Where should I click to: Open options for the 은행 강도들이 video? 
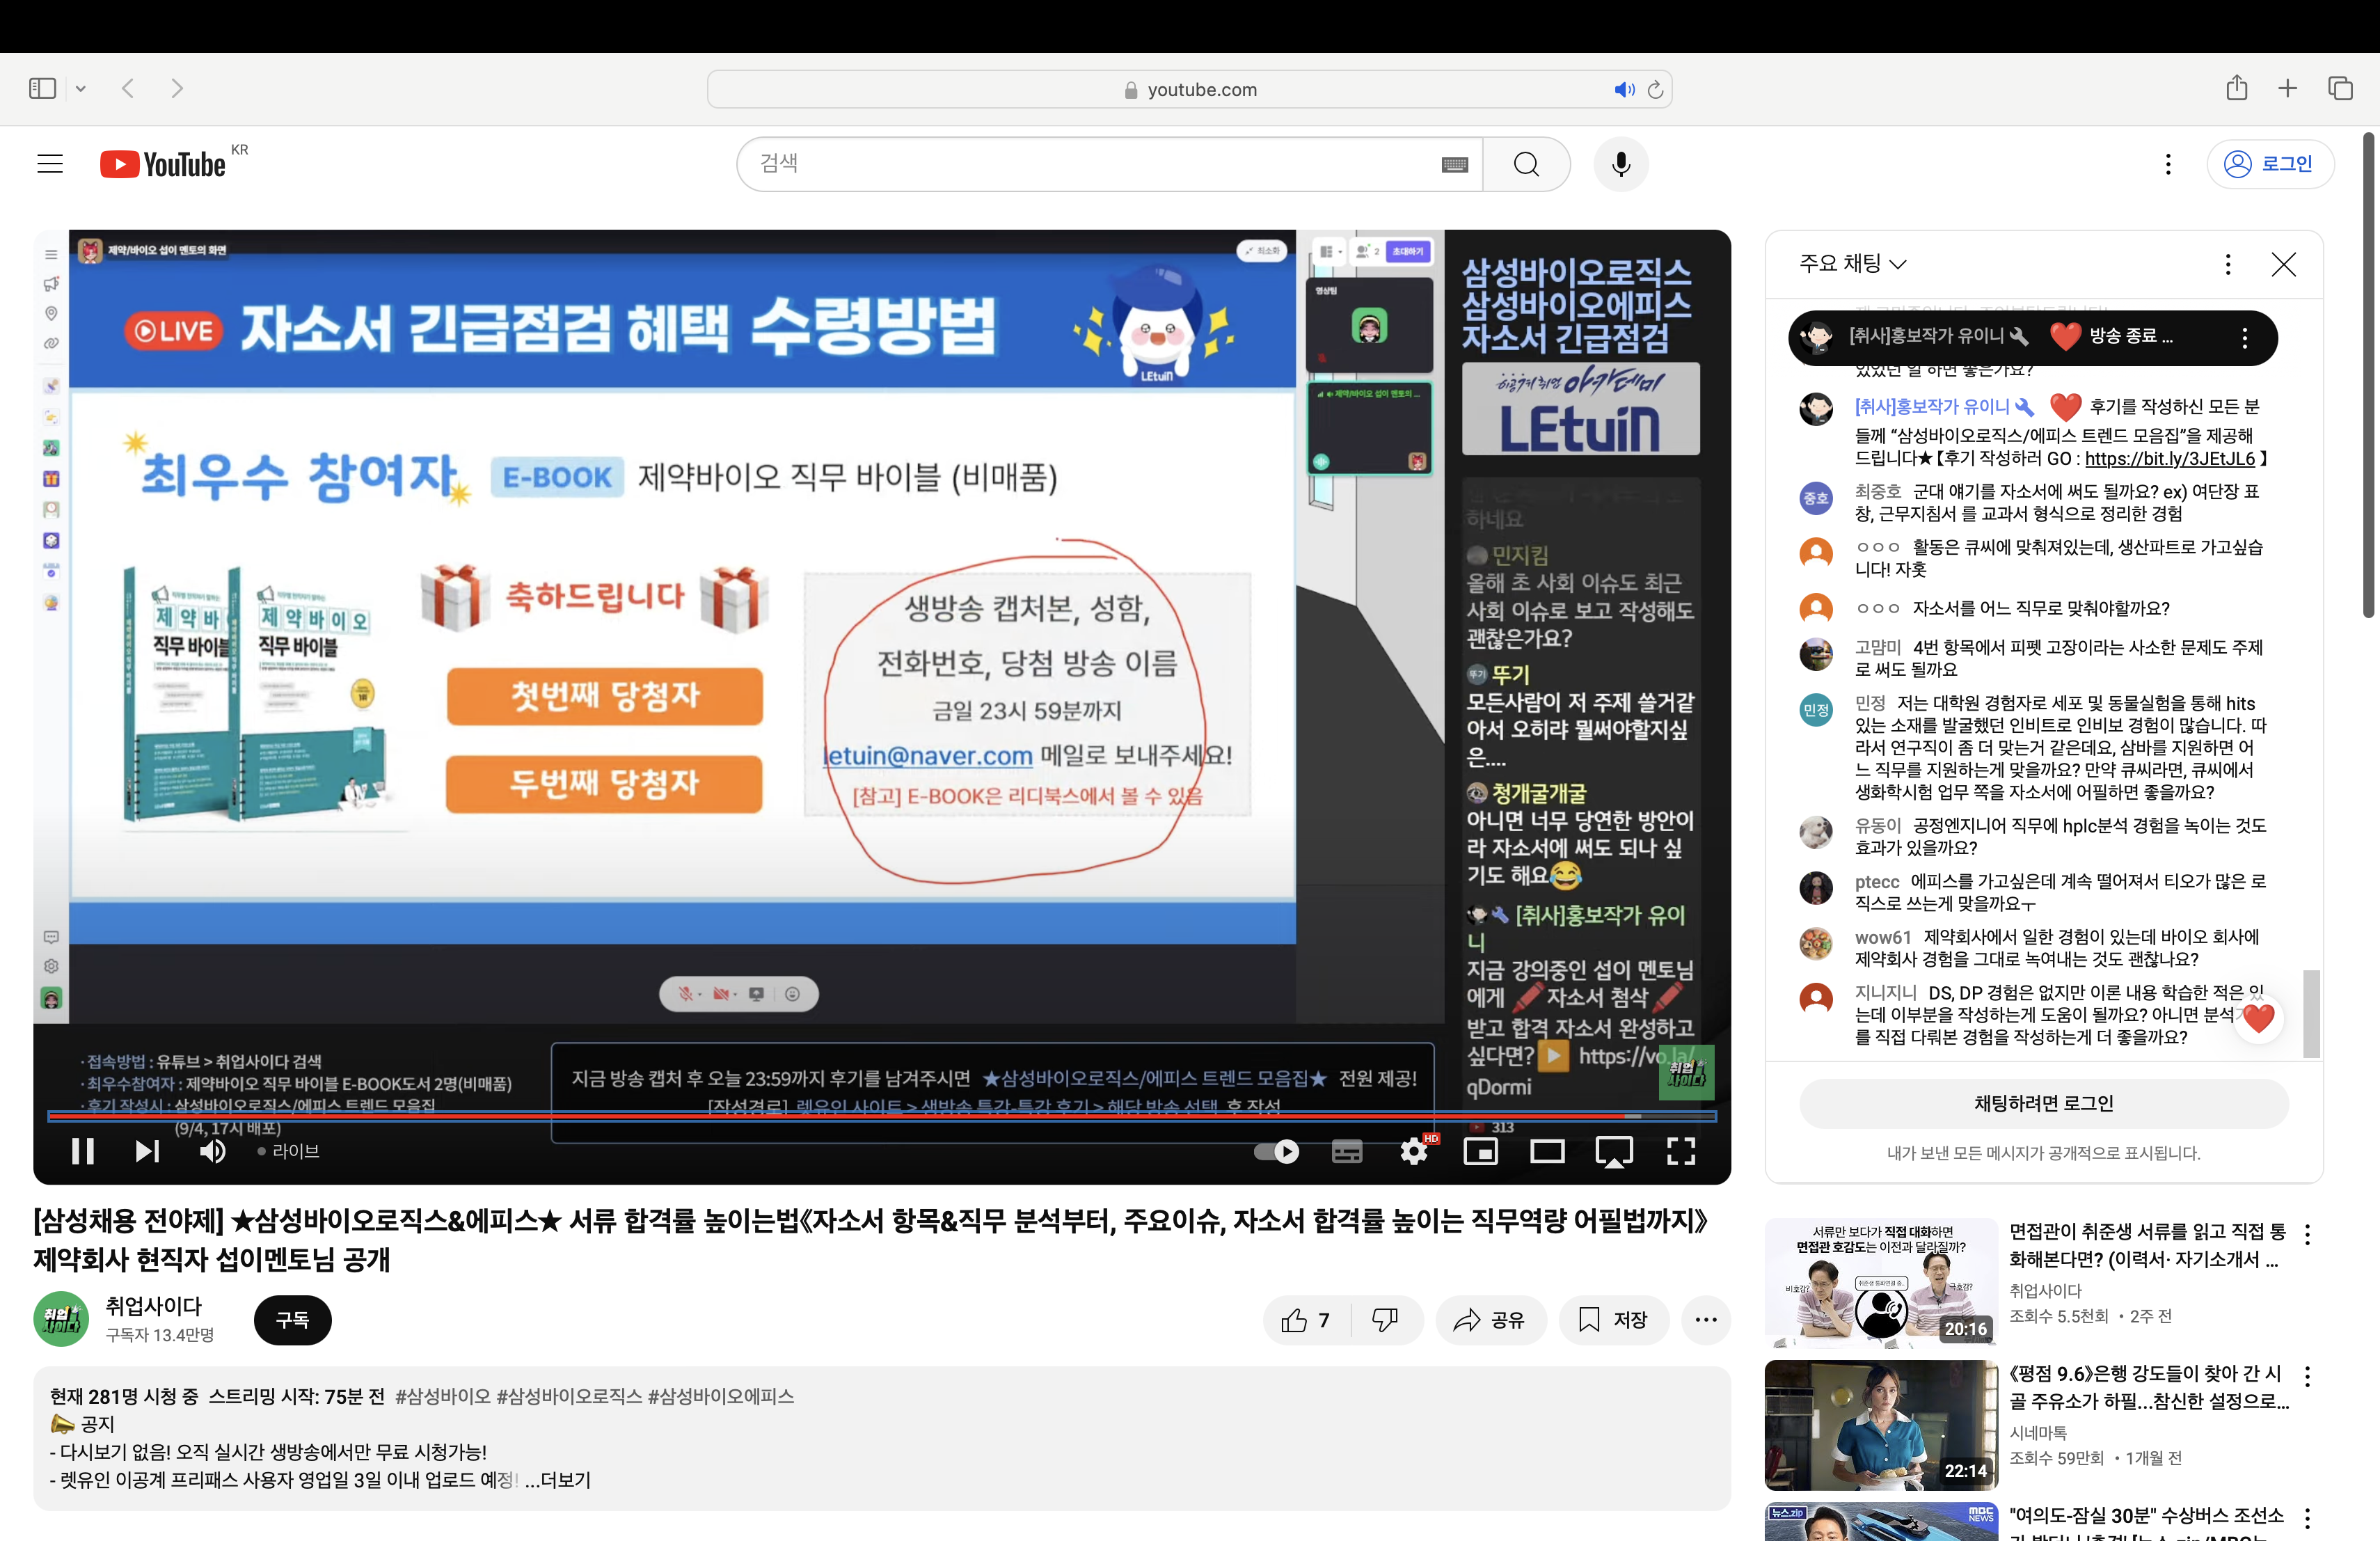point(2307,1376)
